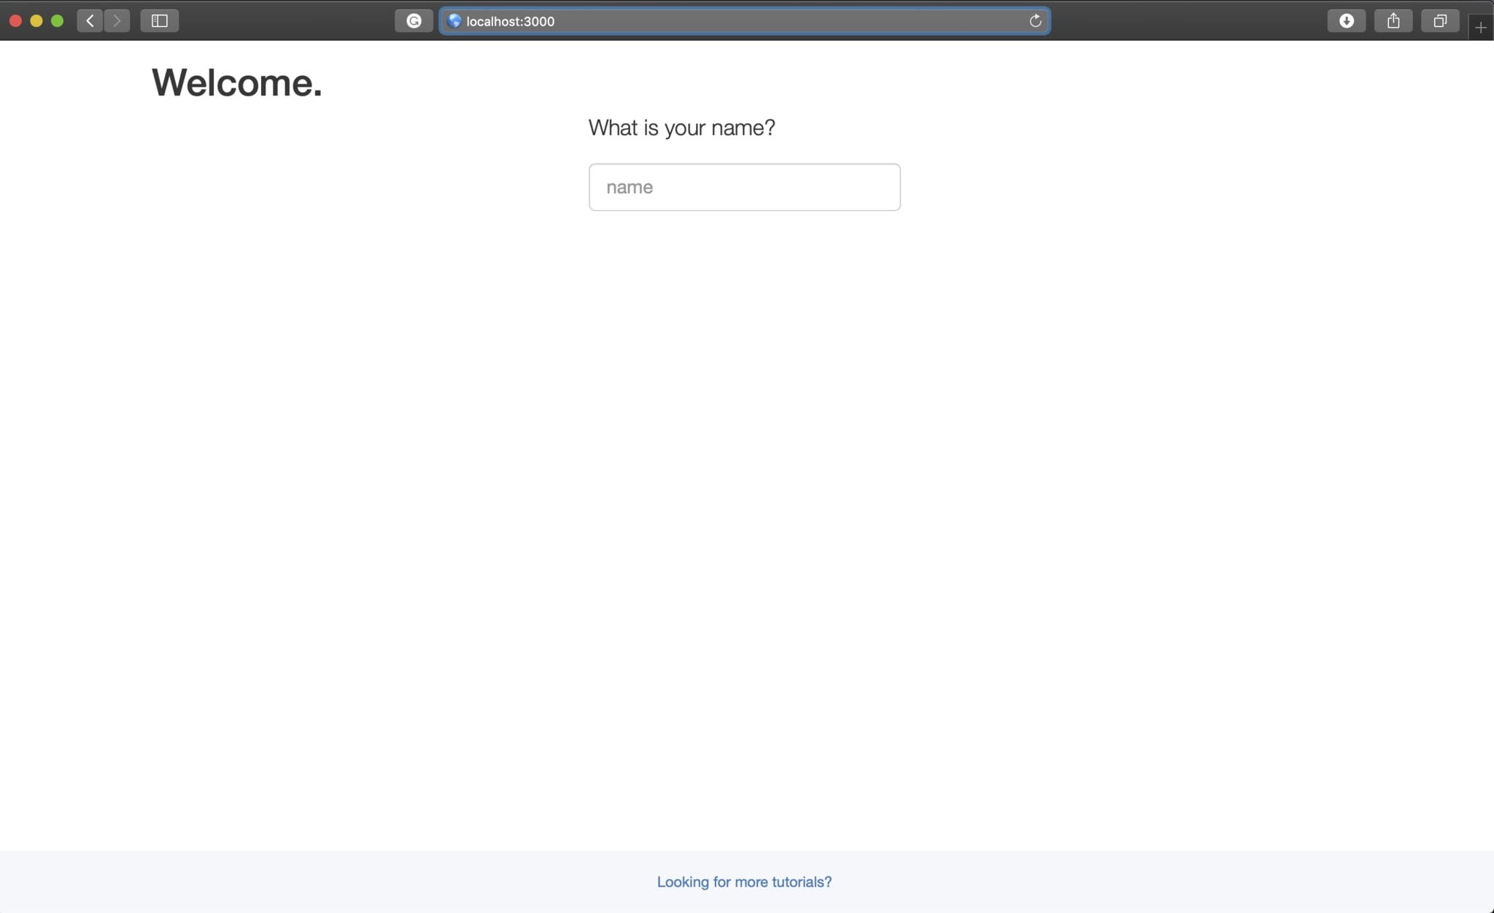Viewport: 1494px width, 913px height.
Task: Click the 'Welcome.' heading
Action: coord(236,82)
